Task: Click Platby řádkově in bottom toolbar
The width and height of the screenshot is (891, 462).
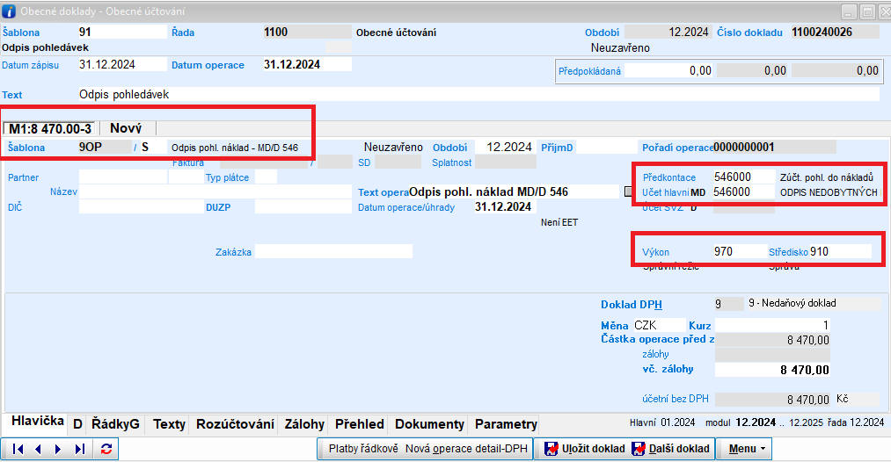Action: tap(365, 449)
